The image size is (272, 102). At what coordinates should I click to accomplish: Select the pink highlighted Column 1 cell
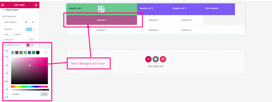click(x=102, y=20)
